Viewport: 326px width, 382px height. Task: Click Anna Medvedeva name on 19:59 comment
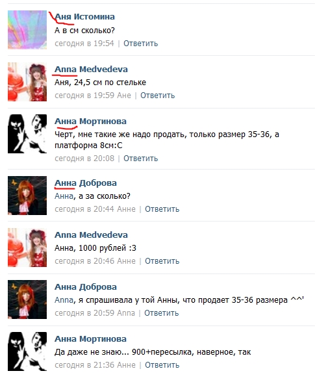pyautogui.click(x=91, y=69)
